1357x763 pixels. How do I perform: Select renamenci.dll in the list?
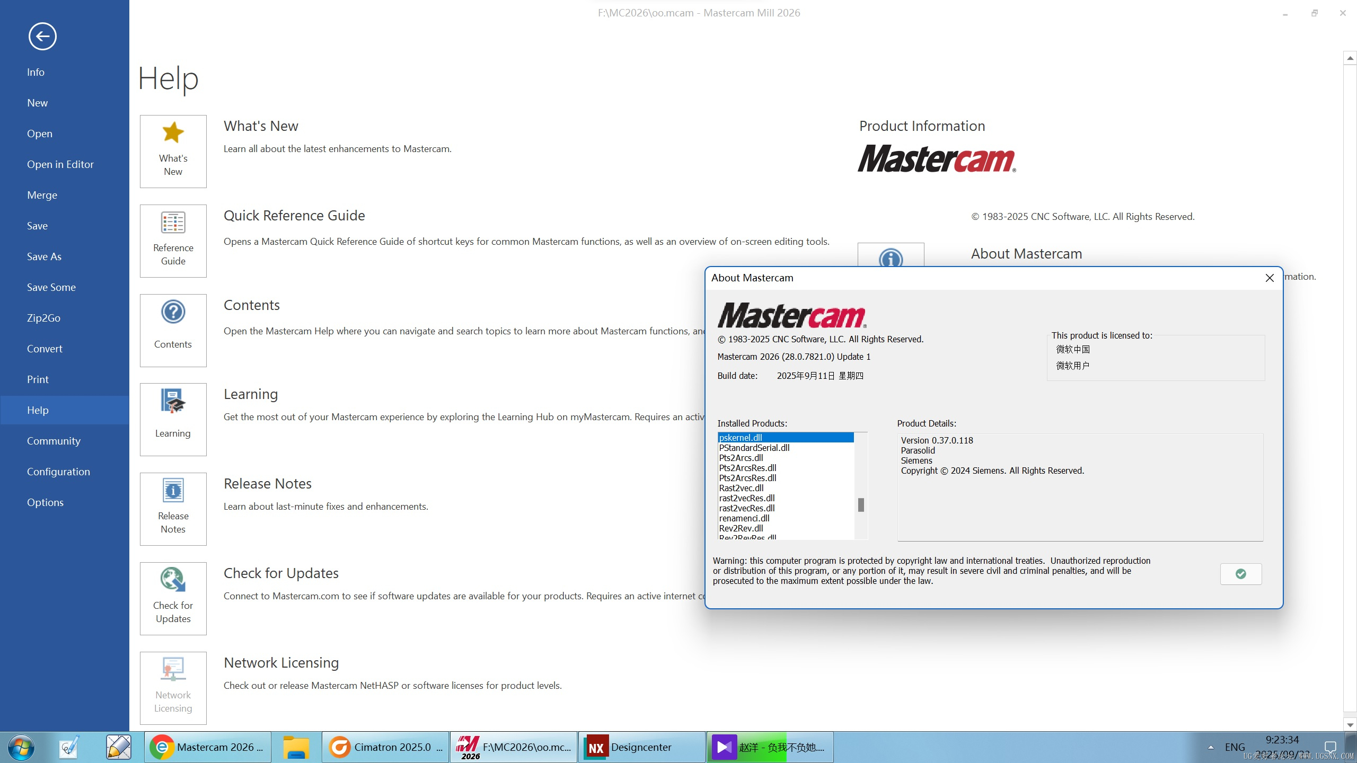click(x=786, y=518)
